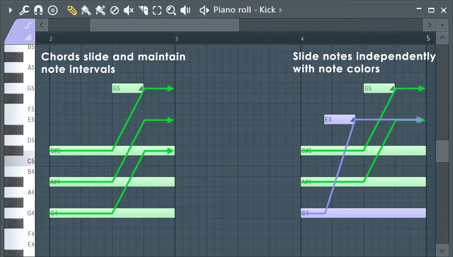Select the green G4 note in bar 2
This screenshot has height=257, width=453.
(112, 213)
